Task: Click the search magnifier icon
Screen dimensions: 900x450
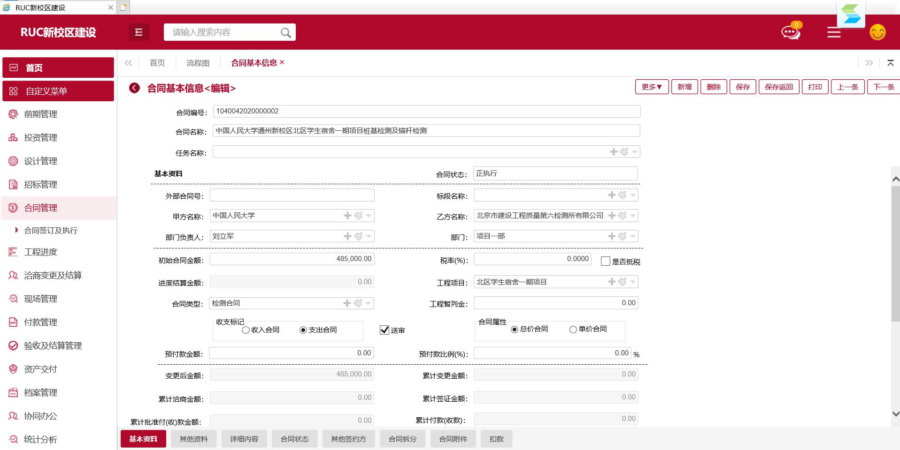Action: [x=285, y=32]
